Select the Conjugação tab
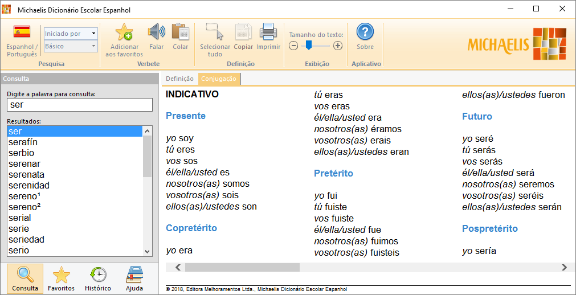The width and height of the screenshot is (576, 295). point(219,79)
